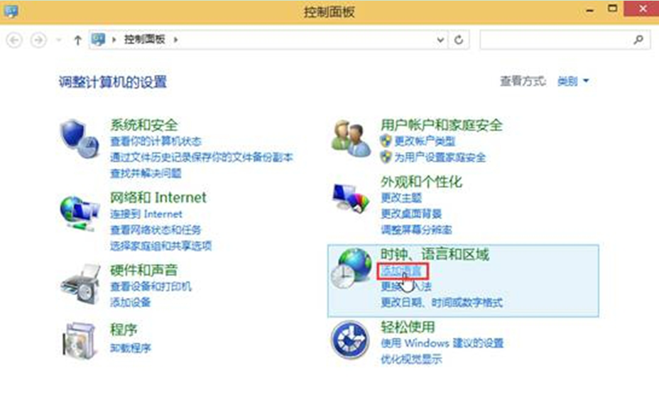The height and width of the screenshot is (400, 659).
Task: Click 添加语言 link
Action: coord(401,271)
